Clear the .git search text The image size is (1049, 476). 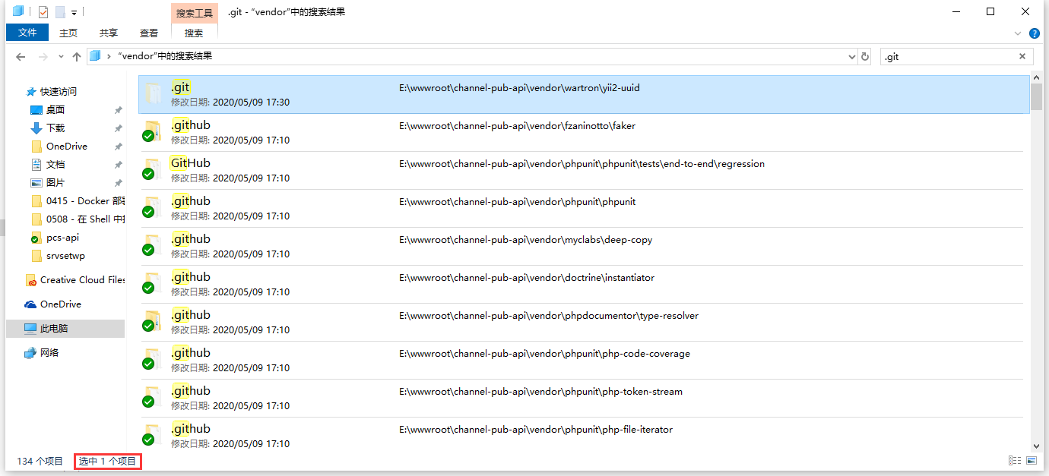(x=1022, y=57)
